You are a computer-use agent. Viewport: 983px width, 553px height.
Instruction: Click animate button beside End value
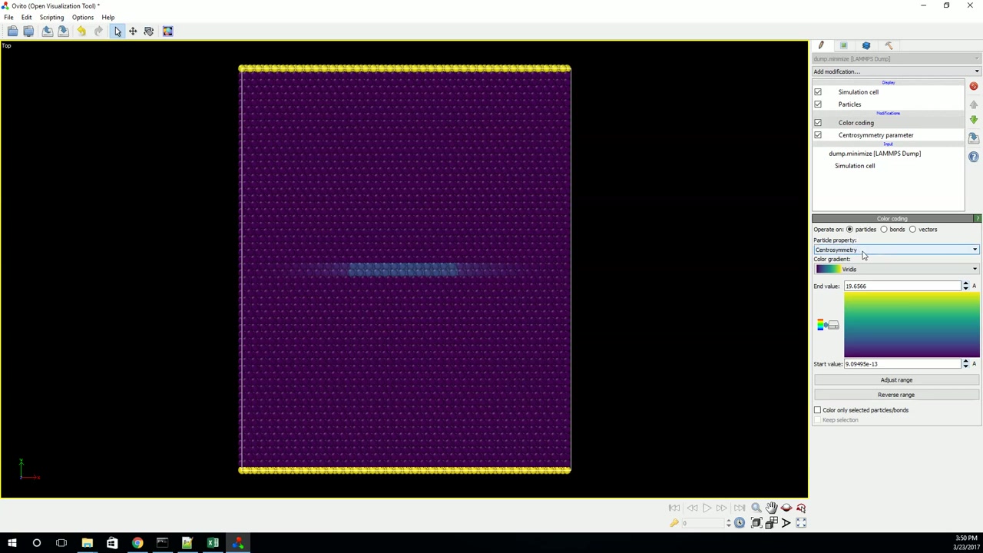(x=975, y=286)
